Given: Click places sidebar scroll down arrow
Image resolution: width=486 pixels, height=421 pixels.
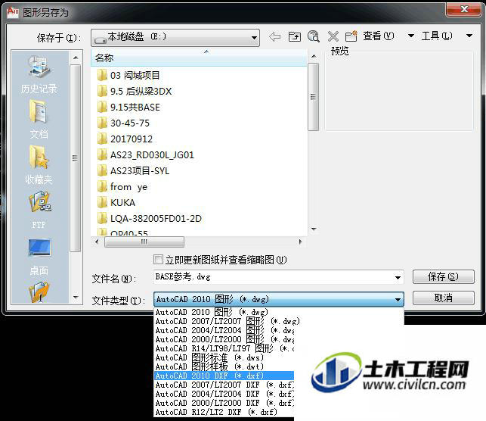Looking at the screenshot, I should coord(76,297).
